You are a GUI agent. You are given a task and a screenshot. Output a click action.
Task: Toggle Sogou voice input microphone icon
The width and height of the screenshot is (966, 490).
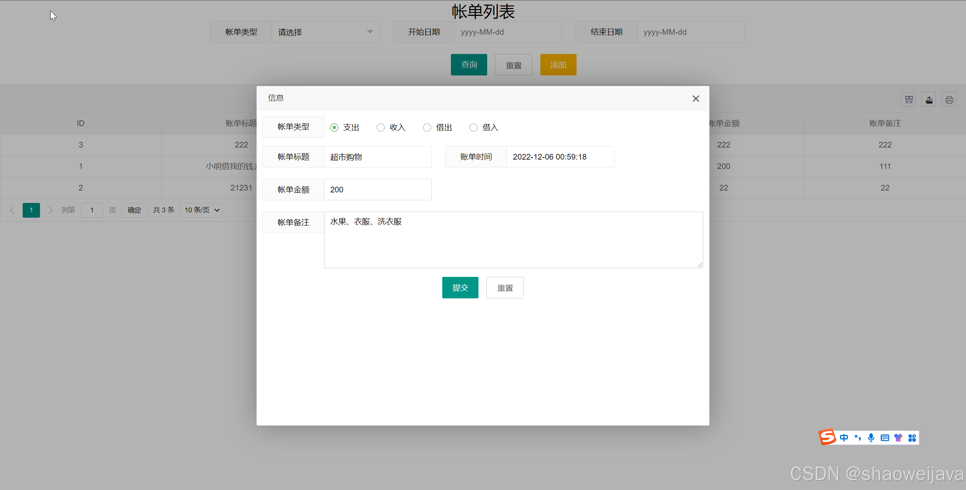[x=871, y=438]
